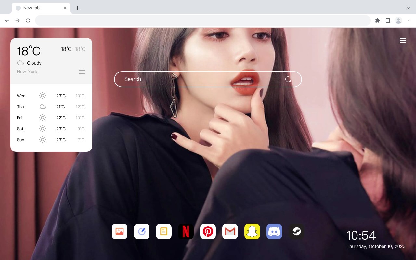The width and height of the screenshot is (416, 260).
Task: Open the Pinterest shortcut icon
Action: pos(208,231)
